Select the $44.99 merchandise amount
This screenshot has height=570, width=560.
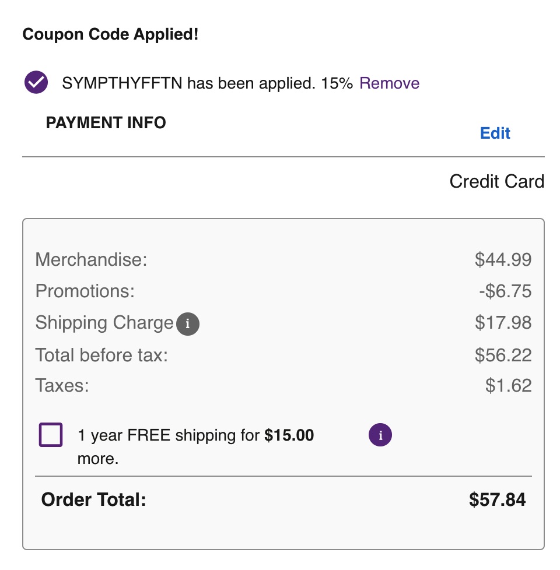click(503, 259)
